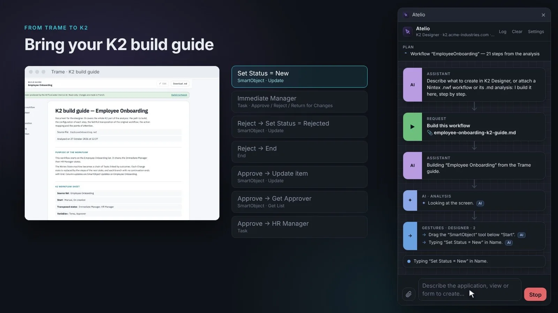
Task: Select the 'Approve → HR Manager' step card
Action: click(x=300, y=227)
